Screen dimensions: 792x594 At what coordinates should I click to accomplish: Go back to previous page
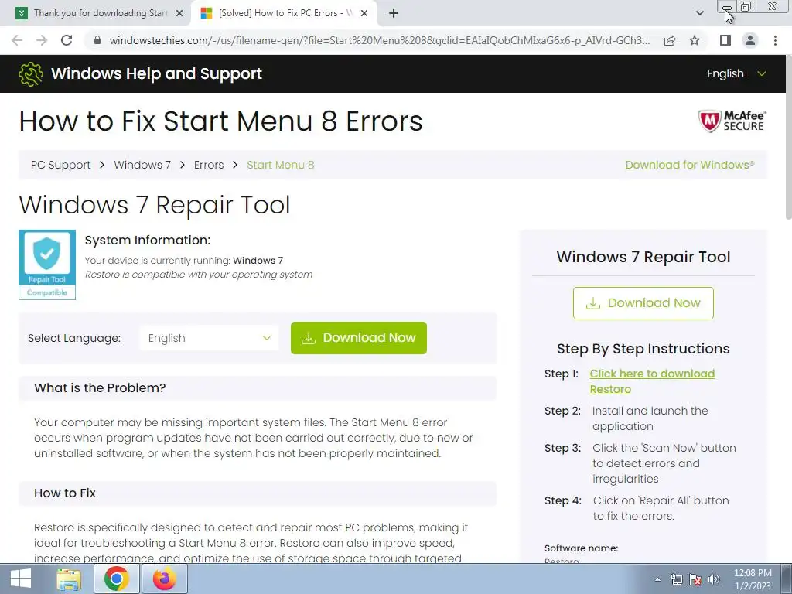pyautogui.click(x=17, y=40)
